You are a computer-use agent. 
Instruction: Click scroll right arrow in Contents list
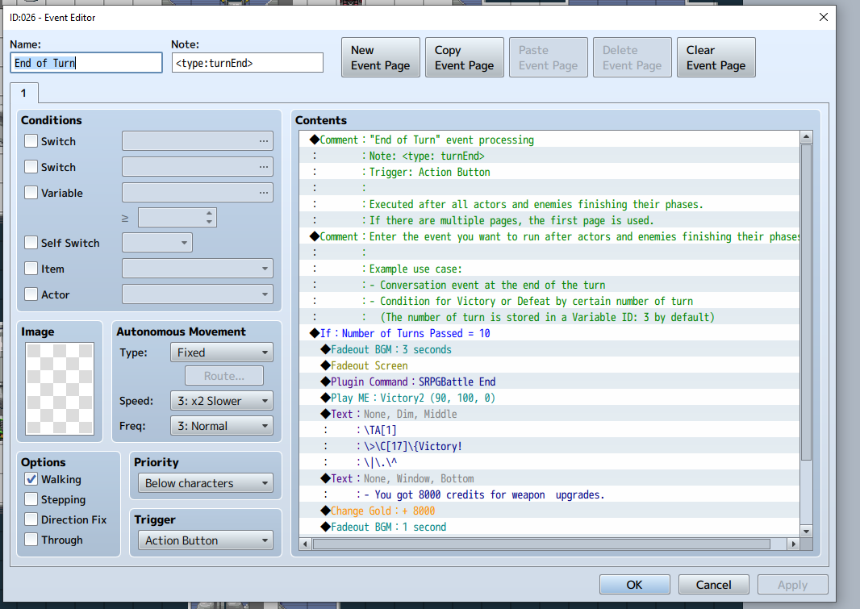793,544
